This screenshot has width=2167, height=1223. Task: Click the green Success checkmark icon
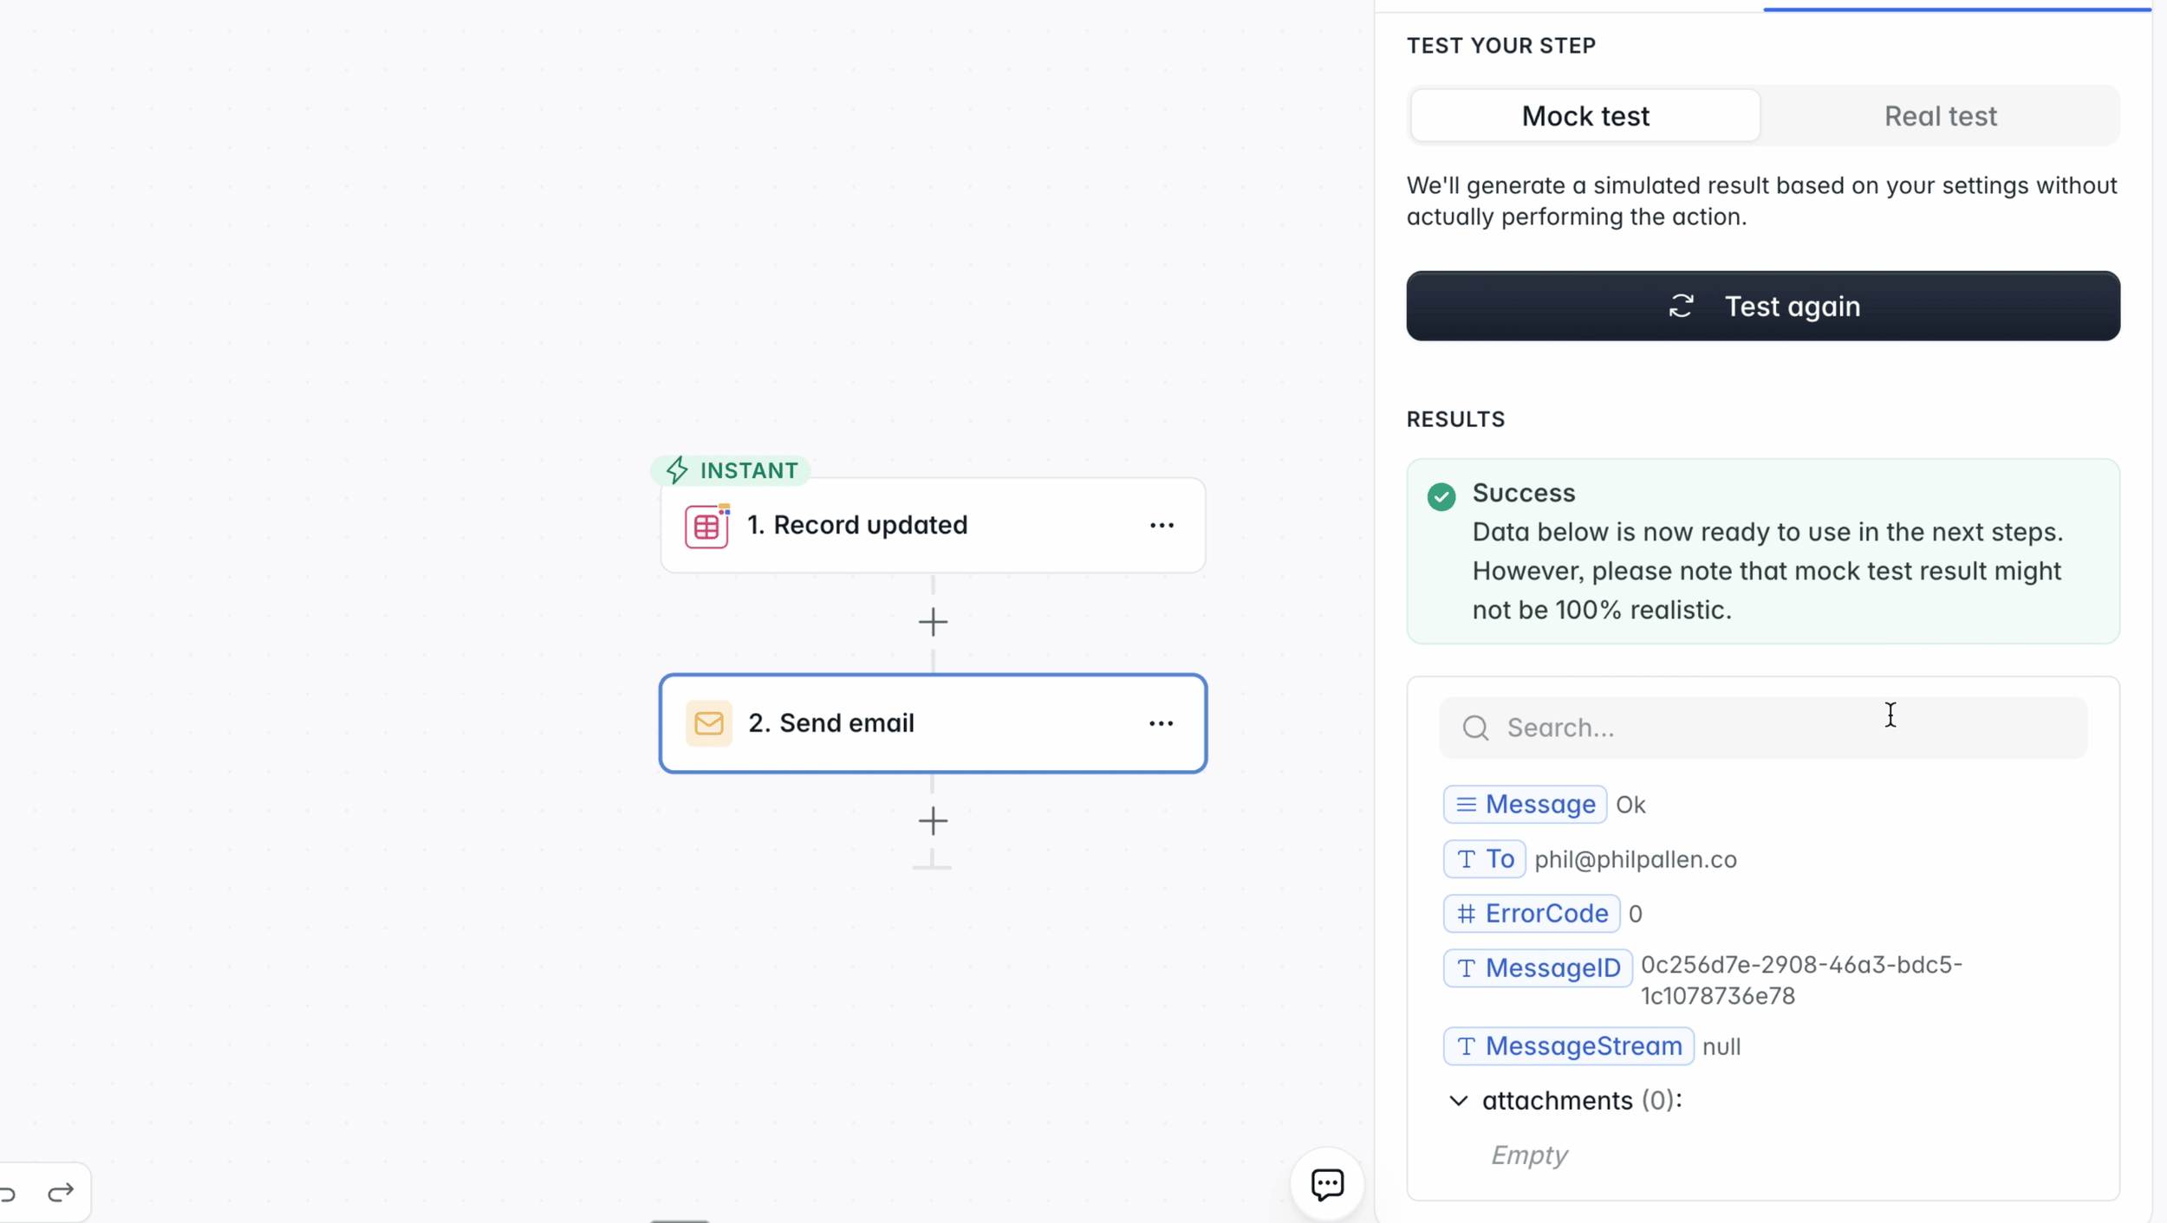click(1441, 496)
